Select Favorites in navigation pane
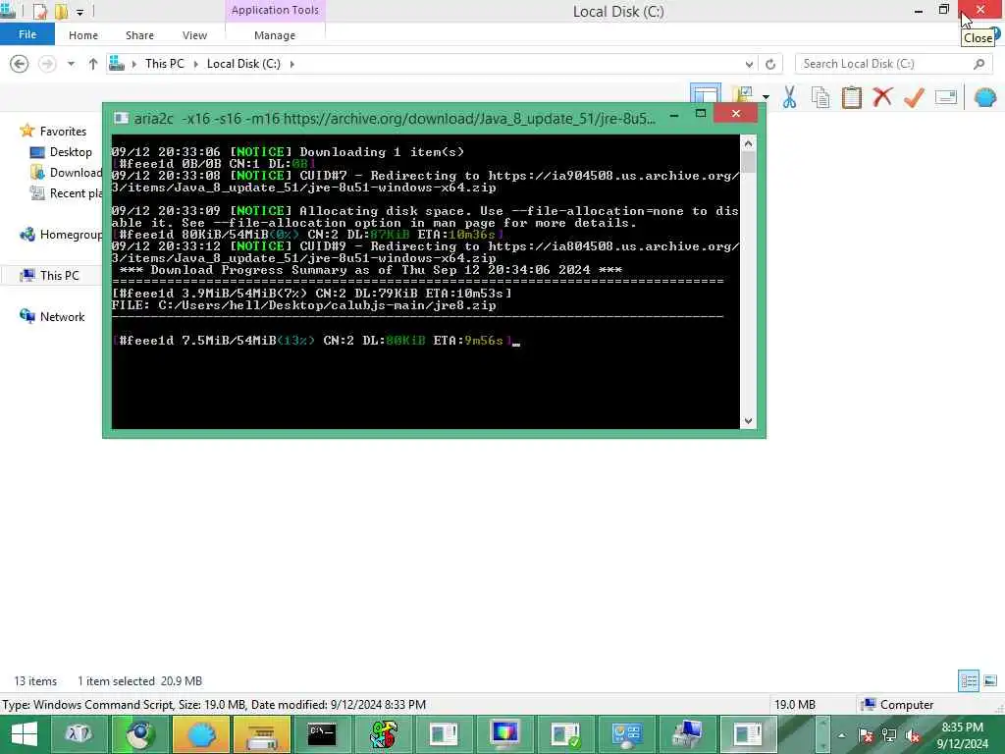This screenshot has height=754, width=1005. (x=53, y=131)
